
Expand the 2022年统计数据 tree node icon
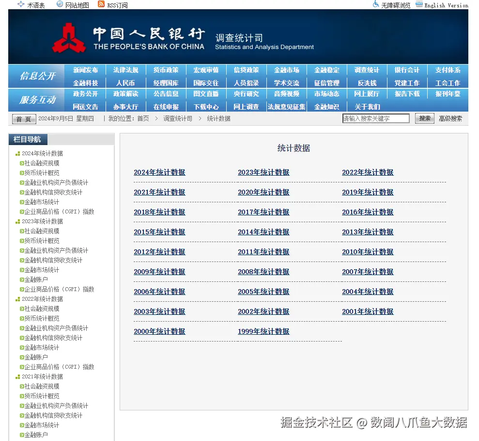point(18,299)
